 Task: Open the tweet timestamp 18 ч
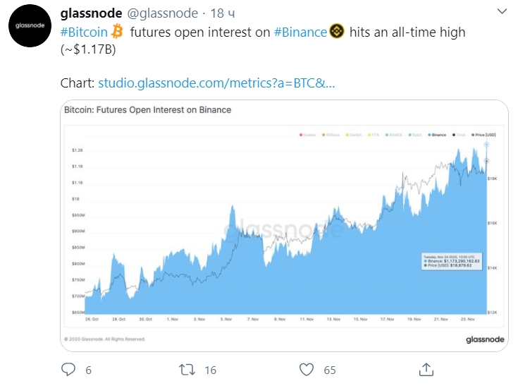click(x=223, y=13)
